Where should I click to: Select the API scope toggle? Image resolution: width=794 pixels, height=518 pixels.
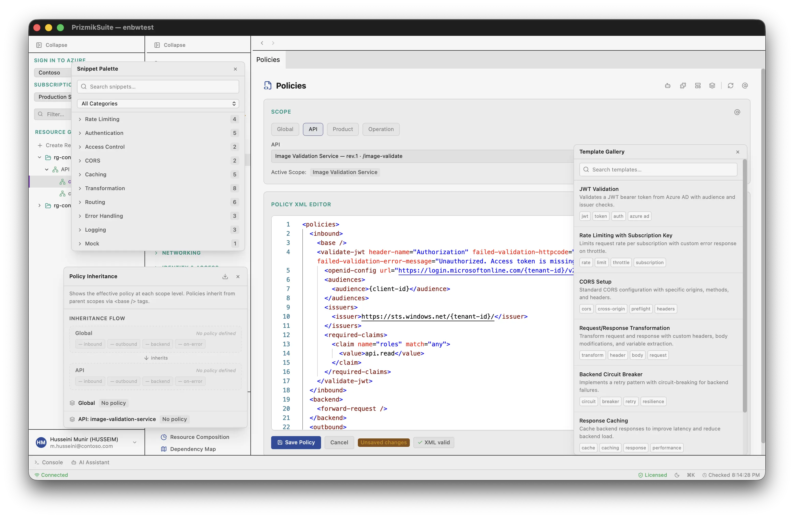[313, 129]
